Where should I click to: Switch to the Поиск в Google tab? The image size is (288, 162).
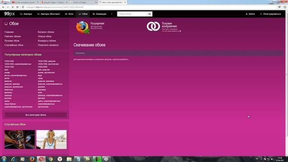[x=83, y=2]
